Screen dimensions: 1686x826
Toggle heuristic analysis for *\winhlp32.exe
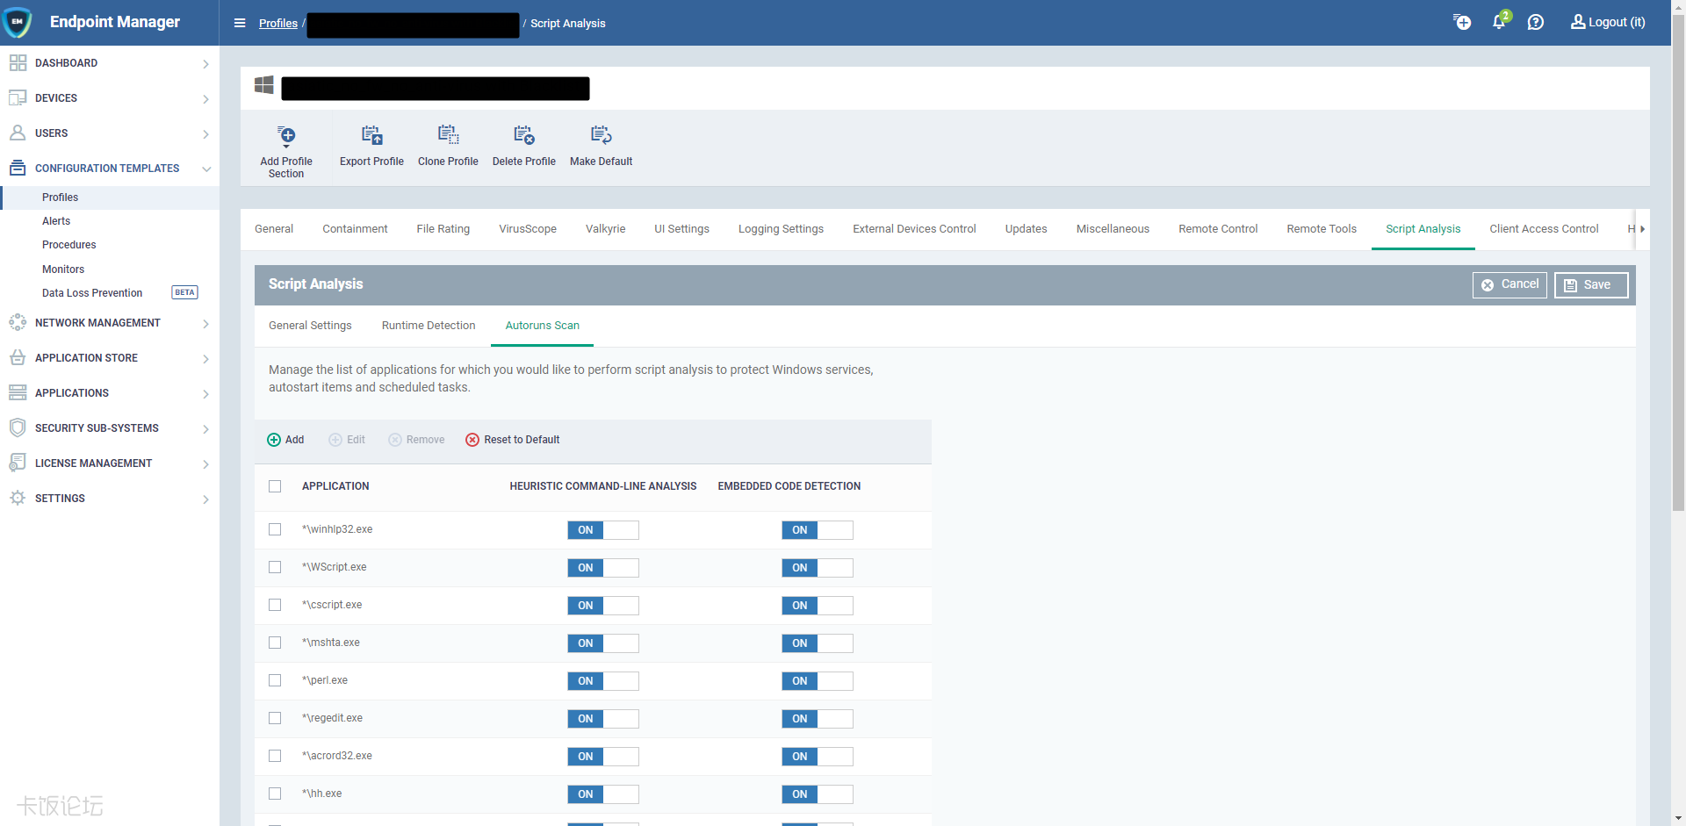tap(603, 530)
